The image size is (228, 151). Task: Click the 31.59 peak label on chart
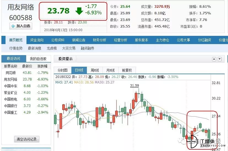pyautogui.click(x=134, y=86)
